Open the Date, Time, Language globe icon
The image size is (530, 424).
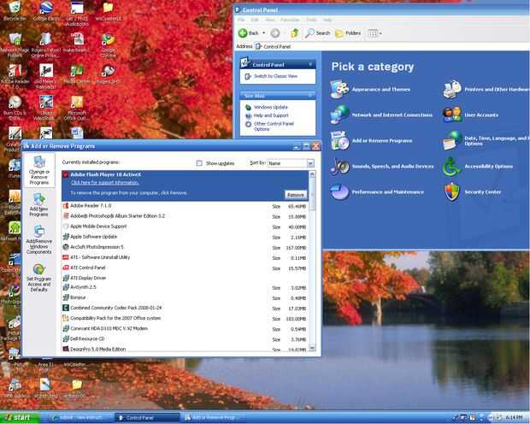[452, 140]
